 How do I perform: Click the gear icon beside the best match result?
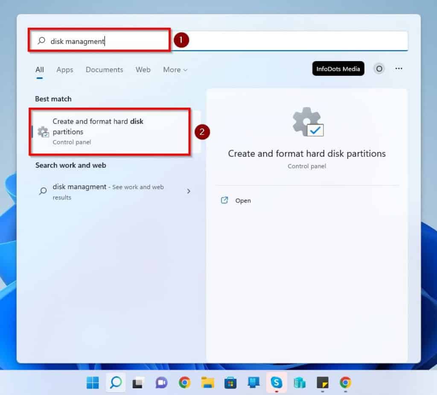43,132
